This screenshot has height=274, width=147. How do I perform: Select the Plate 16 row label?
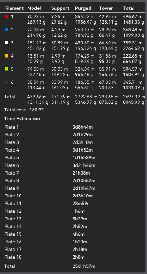13,242
